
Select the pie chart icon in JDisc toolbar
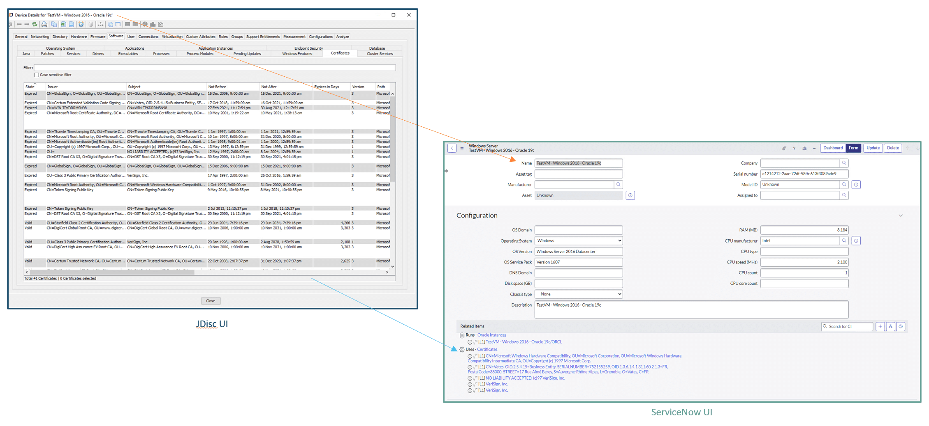[146, 25]
